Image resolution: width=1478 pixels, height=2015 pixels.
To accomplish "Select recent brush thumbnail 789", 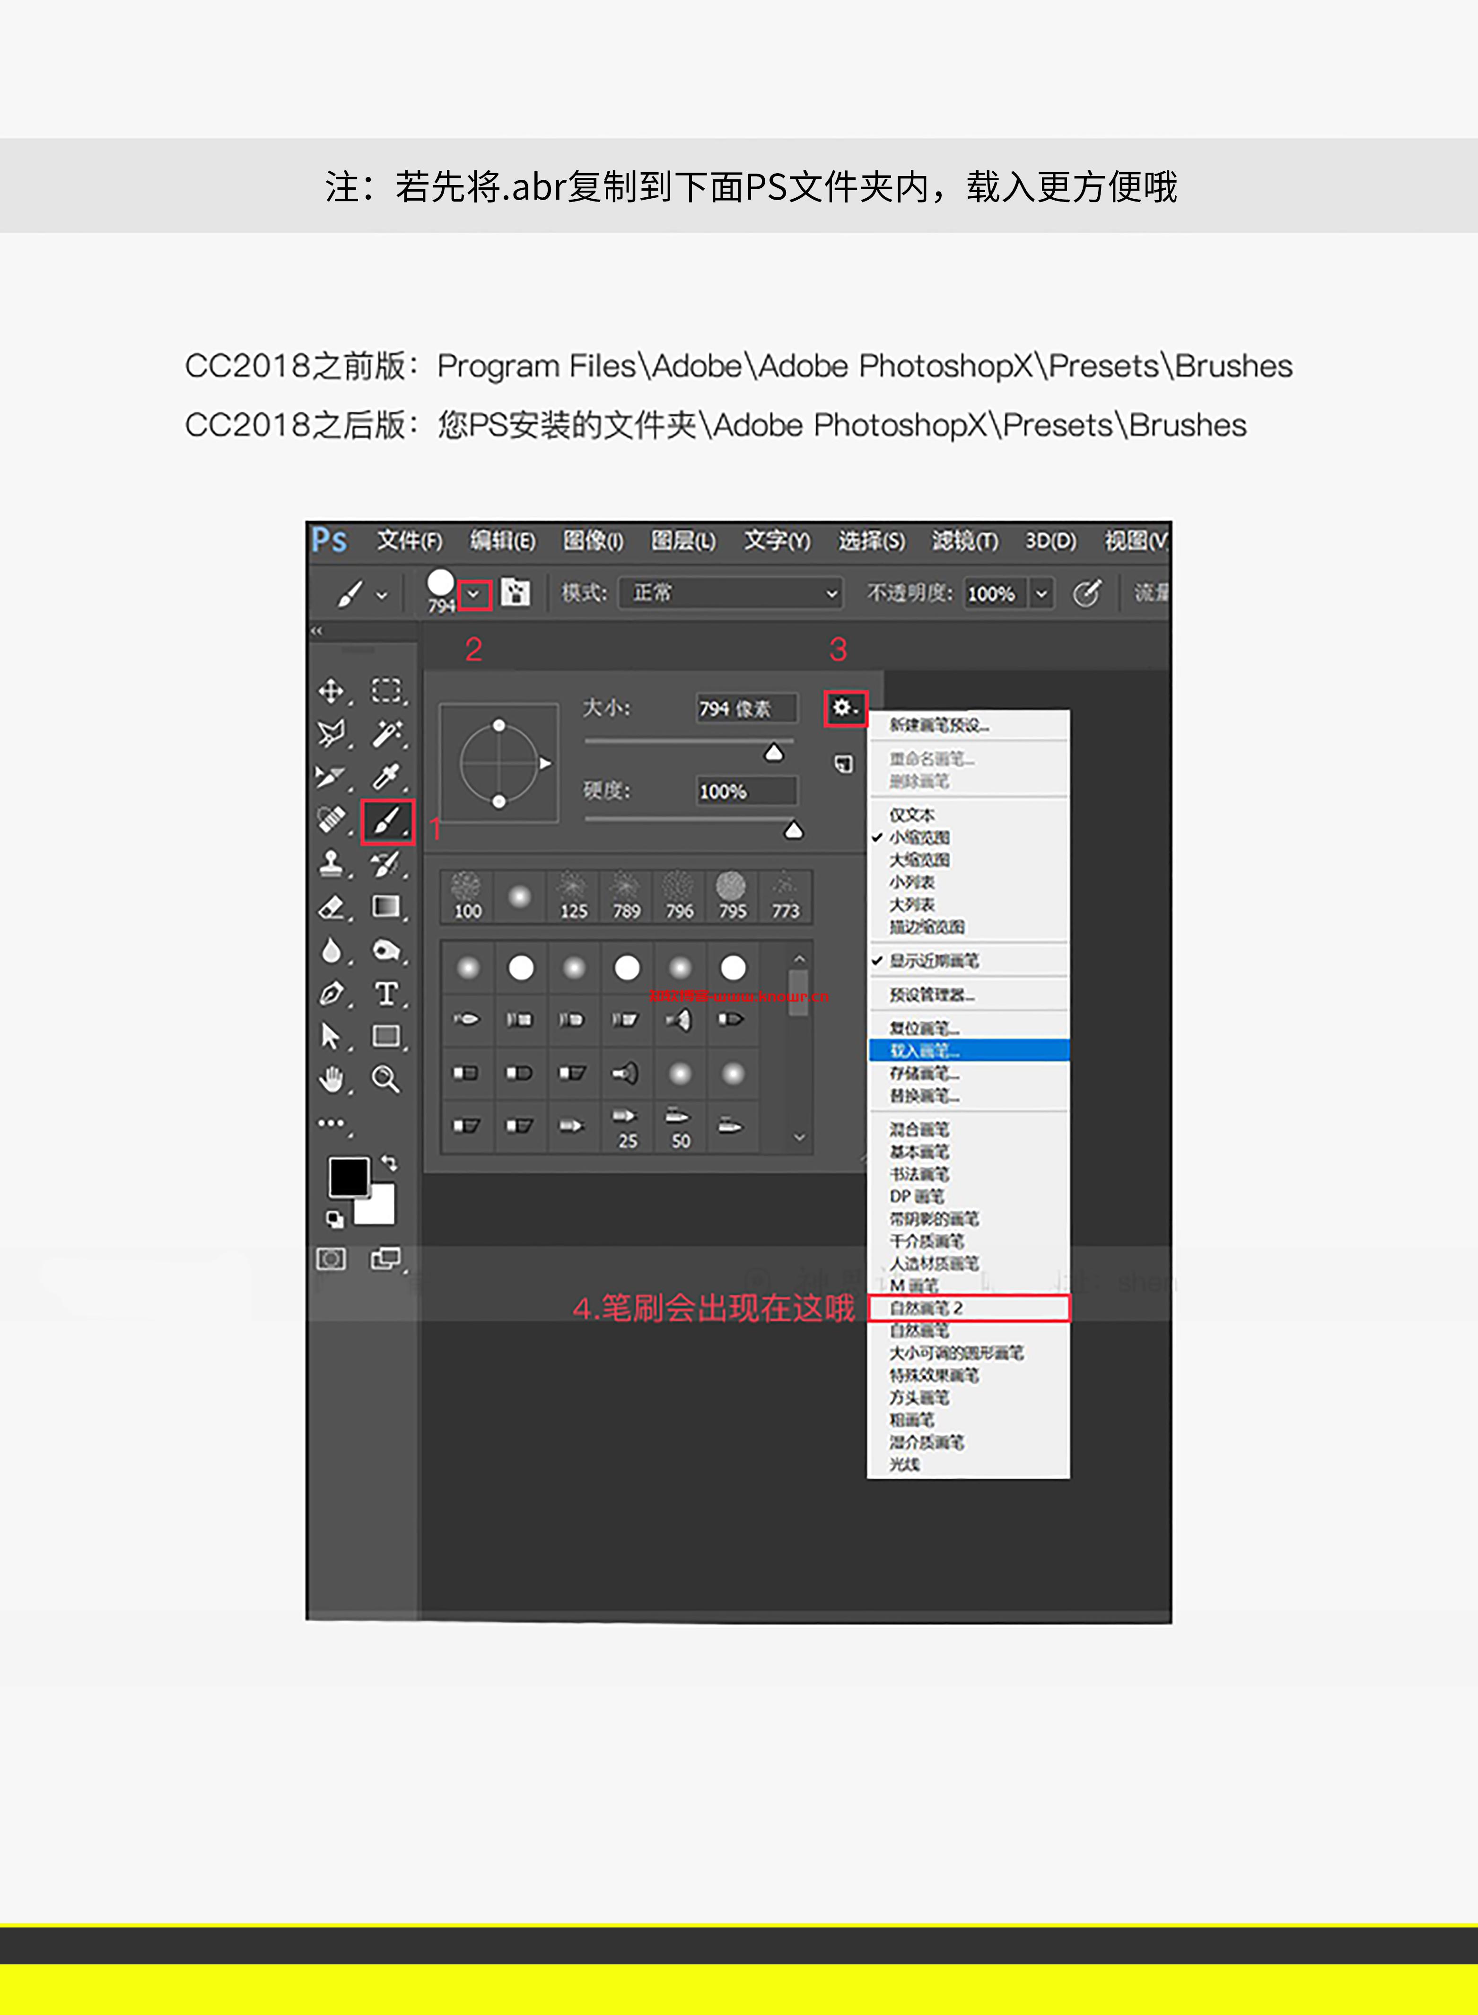I will coord(626,897).
